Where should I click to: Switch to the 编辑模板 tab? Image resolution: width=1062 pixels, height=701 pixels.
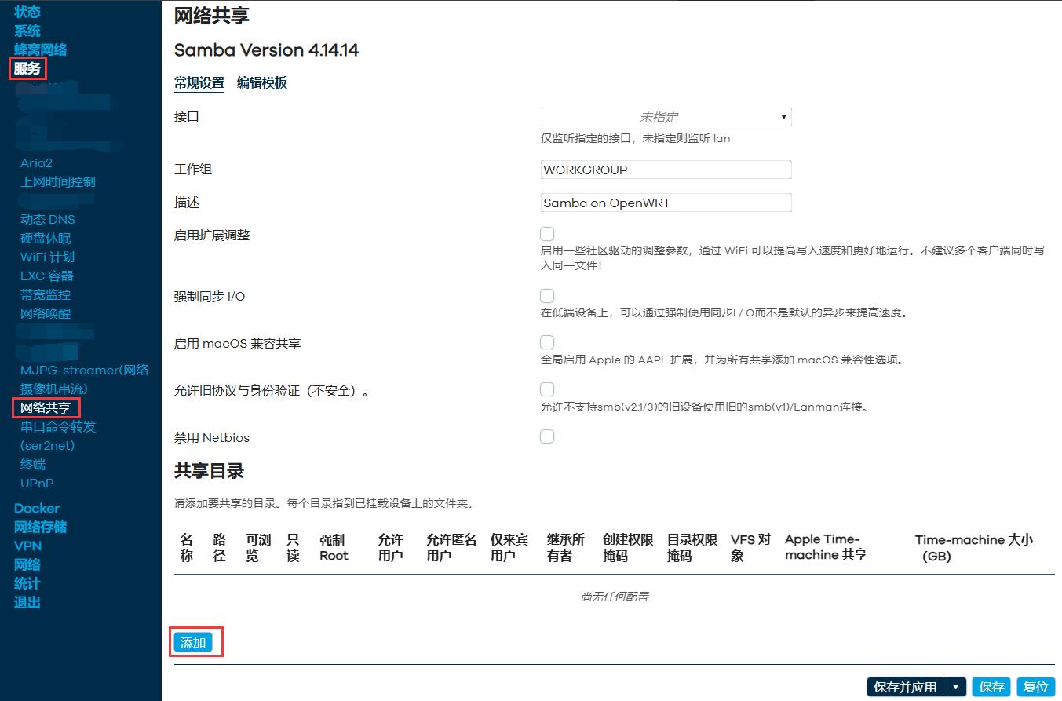[x=262, y=83]
